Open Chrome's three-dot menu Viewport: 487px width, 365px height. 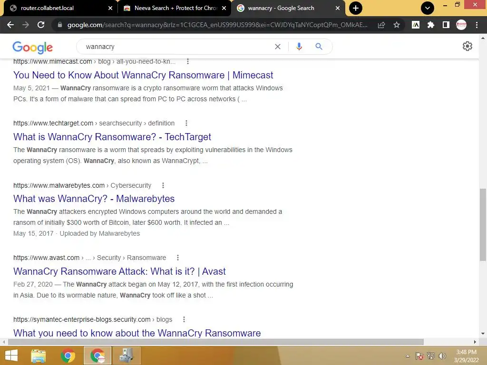[x=477, y=25]
